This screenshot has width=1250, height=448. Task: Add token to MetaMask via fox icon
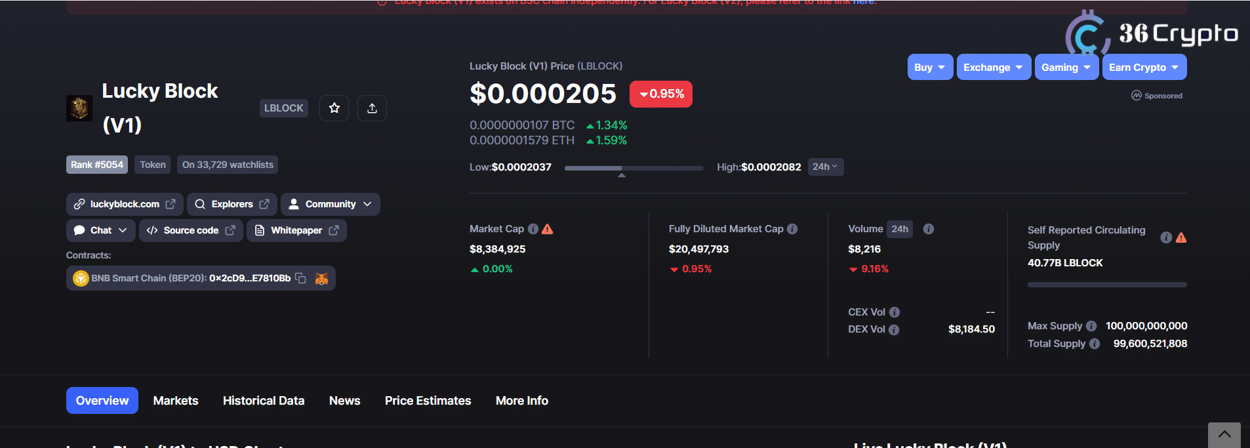click(321, 278)
